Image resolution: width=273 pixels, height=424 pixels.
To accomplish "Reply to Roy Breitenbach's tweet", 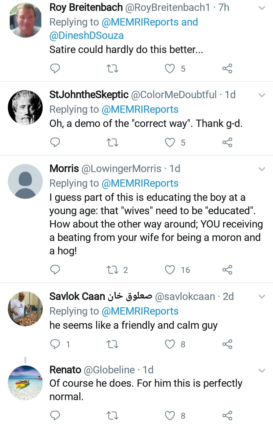I will click(x=55, y=68).
